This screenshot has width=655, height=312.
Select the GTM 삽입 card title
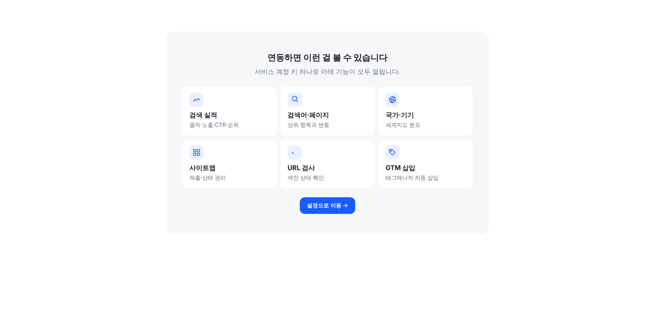[400, 168]
